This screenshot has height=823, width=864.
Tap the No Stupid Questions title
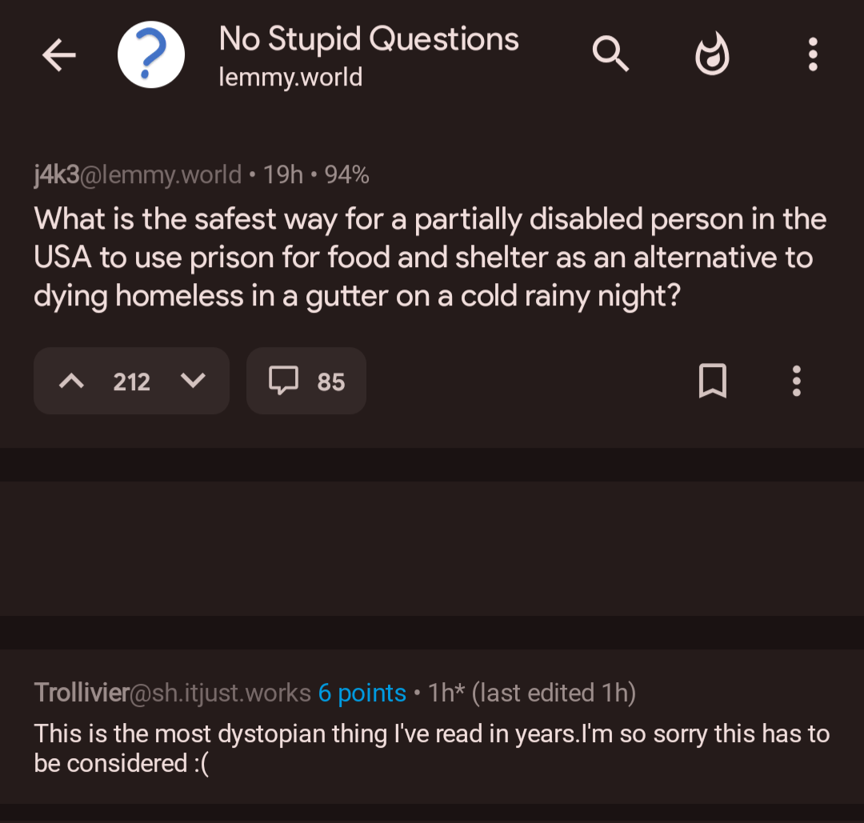click(x=369, y=39)
